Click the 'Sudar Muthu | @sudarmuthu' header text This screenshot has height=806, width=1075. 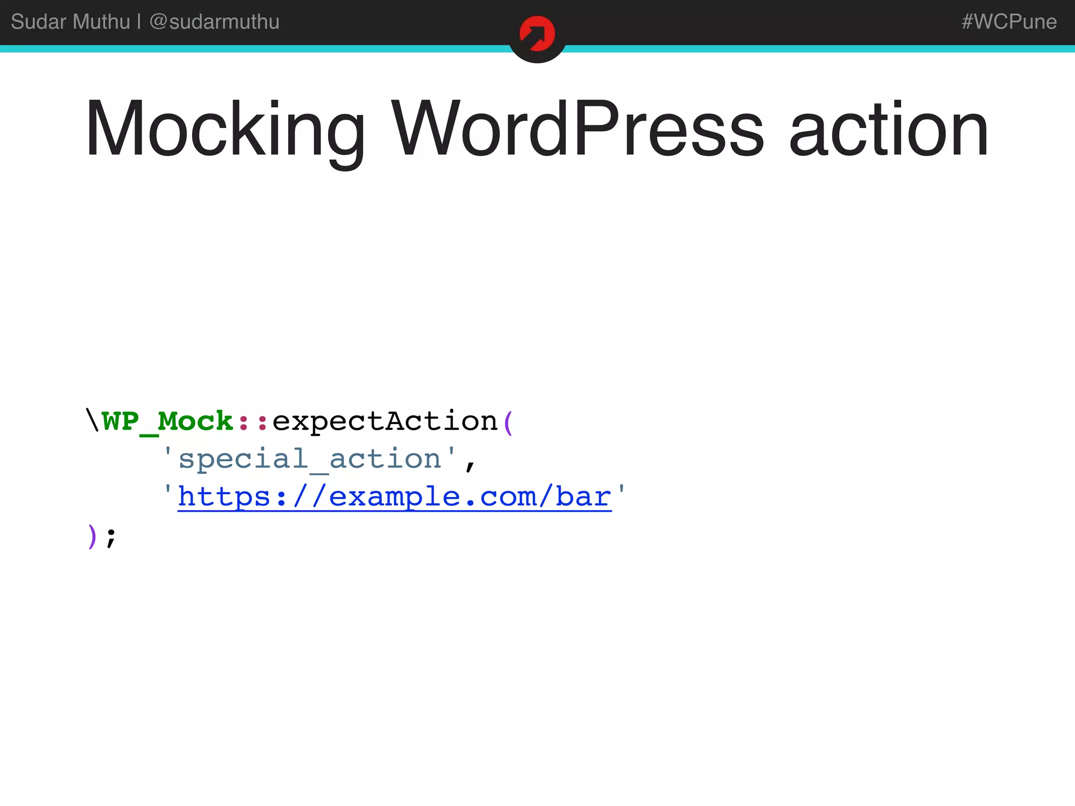[x=145, y=22]
